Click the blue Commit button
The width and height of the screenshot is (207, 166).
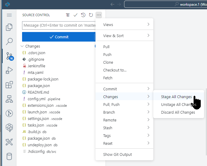59,37
